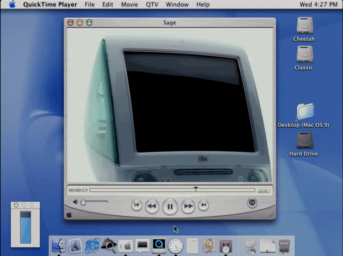Click the speaker volume icon

pos(75,202)
